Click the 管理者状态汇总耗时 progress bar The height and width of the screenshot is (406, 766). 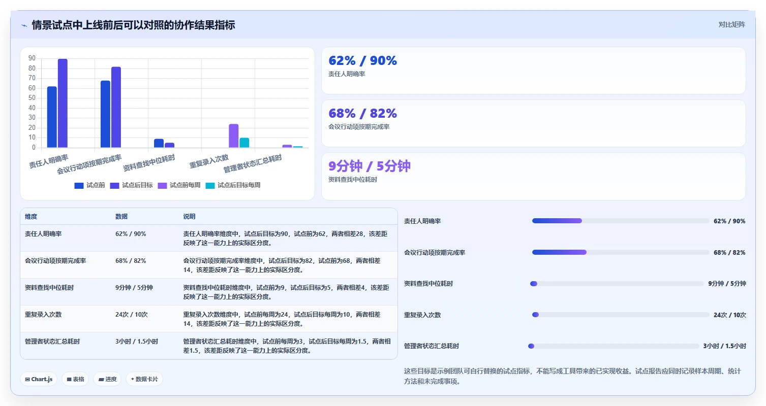614,346
